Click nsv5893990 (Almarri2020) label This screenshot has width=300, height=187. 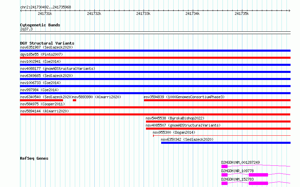(x=97, y=97)
